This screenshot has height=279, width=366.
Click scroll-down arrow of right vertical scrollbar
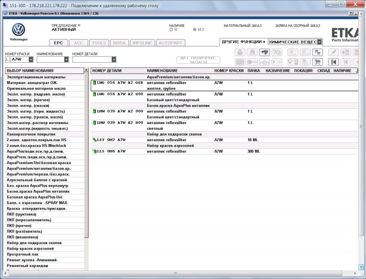[361, 267]
